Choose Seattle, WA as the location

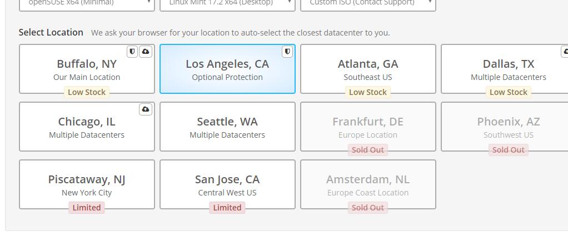click(x=227, y=127)
